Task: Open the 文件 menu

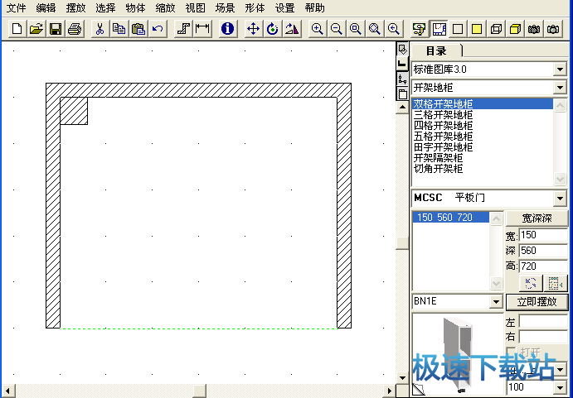Action: [x=17, y=7]
